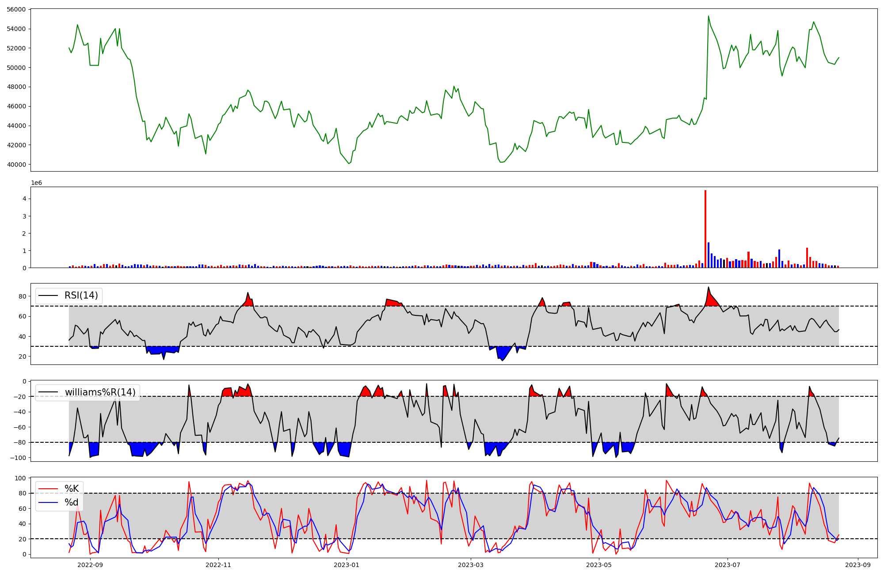The image size is (884, 575).
Task: Click the williams%R(14) legend label
Action: pyautogui.click(x=100, y=392)
